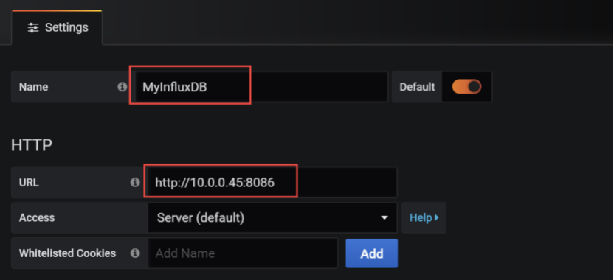Image resolution: width=614 pixels, height=280 pixels.
Task: Open the Settings tab
Action: 57,28
